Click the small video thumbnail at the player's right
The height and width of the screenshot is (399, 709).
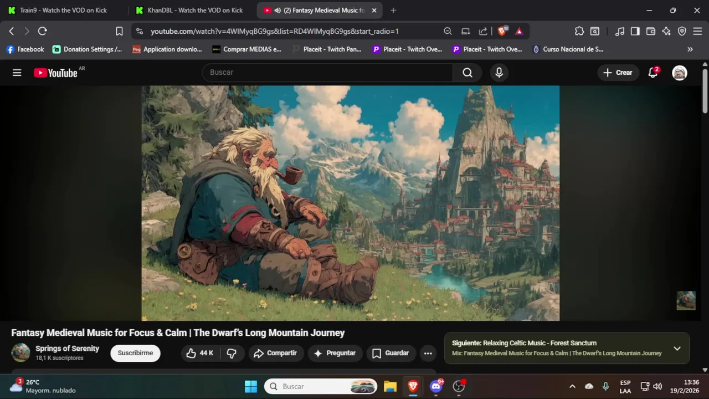686,300
